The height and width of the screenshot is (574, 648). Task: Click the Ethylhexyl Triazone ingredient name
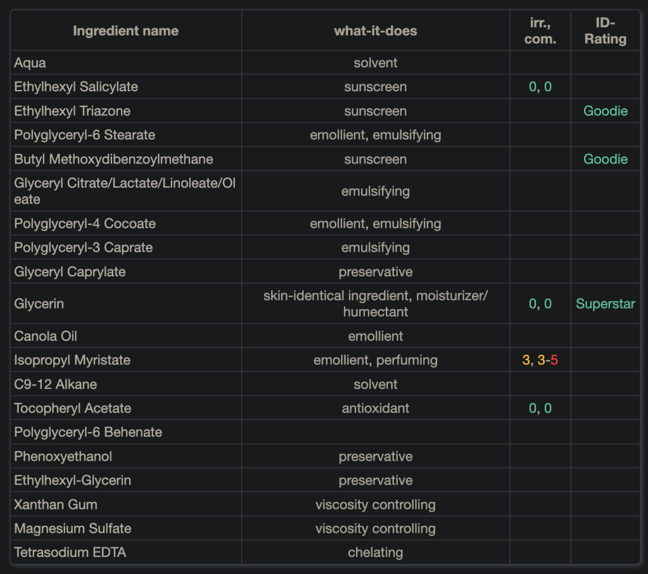tap(72, 111)
